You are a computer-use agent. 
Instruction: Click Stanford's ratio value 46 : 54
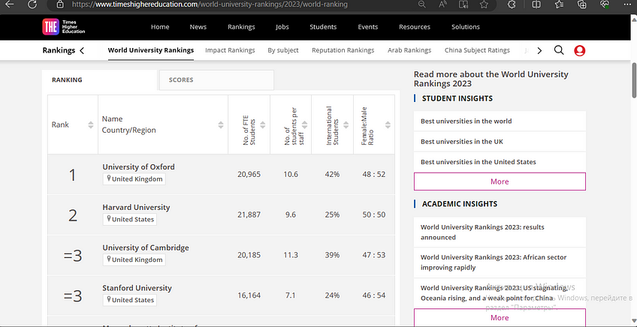[374, 295]
